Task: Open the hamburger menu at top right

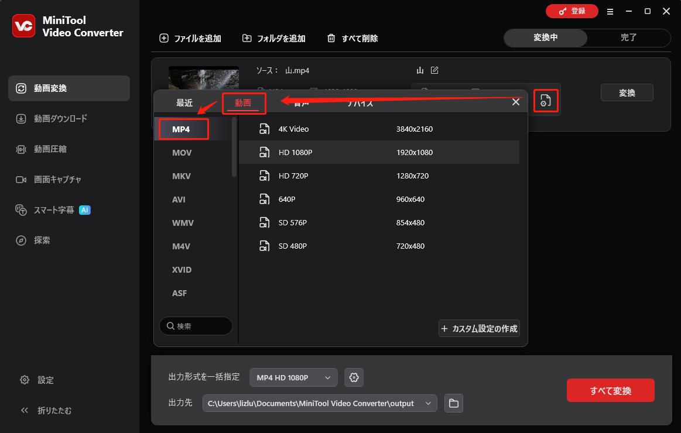Action: [610, 11]
